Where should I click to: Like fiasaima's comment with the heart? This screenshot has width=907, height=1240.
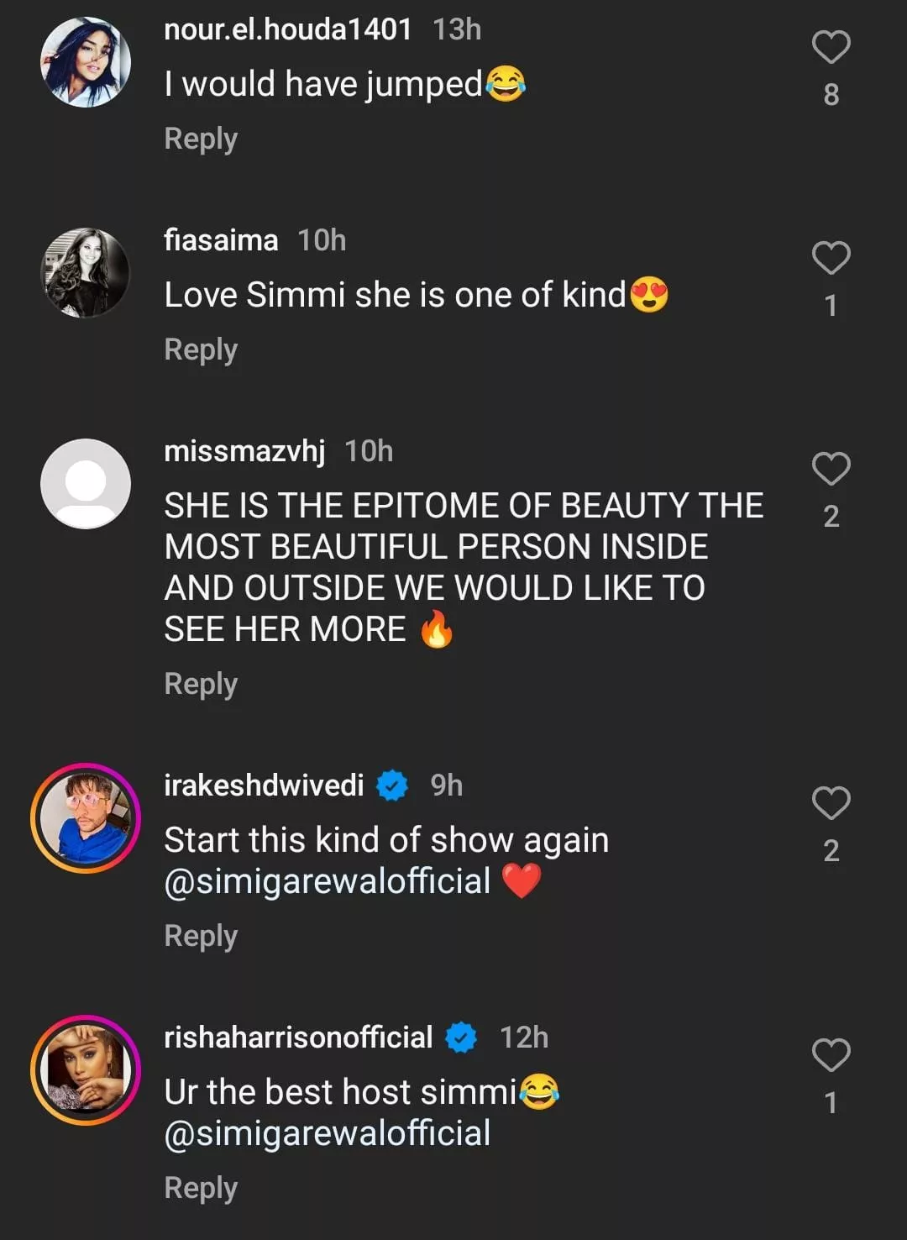[831, 258]
